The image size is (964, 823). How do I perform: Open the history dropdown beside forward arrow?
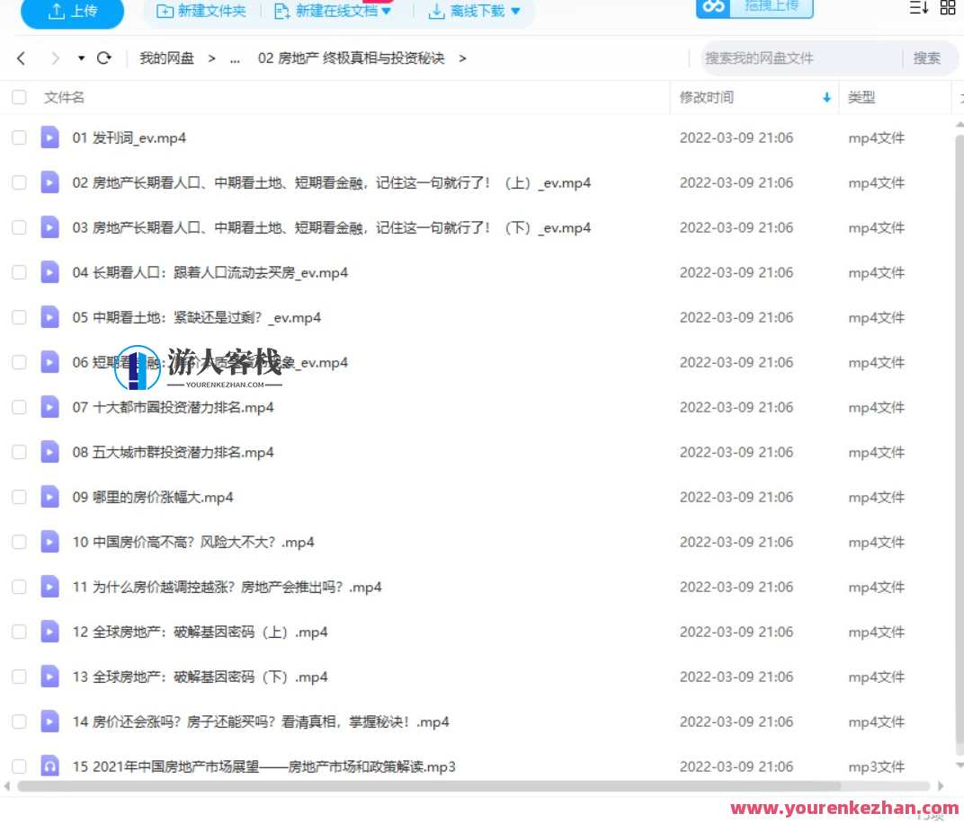pos(79,58)
